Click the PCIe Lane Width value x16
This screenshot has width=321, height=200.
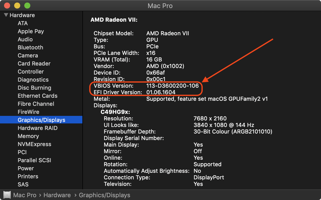coord(151,53)
